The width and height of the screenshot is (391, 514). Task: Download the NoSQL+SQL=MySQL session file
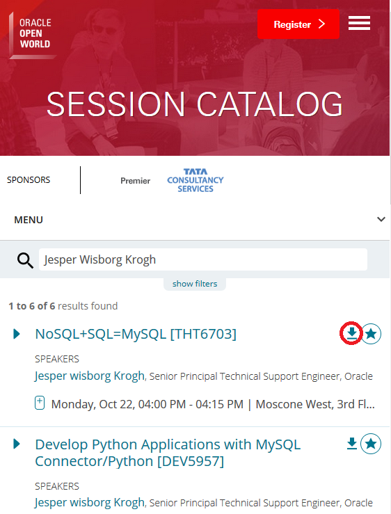click(351, 333)
